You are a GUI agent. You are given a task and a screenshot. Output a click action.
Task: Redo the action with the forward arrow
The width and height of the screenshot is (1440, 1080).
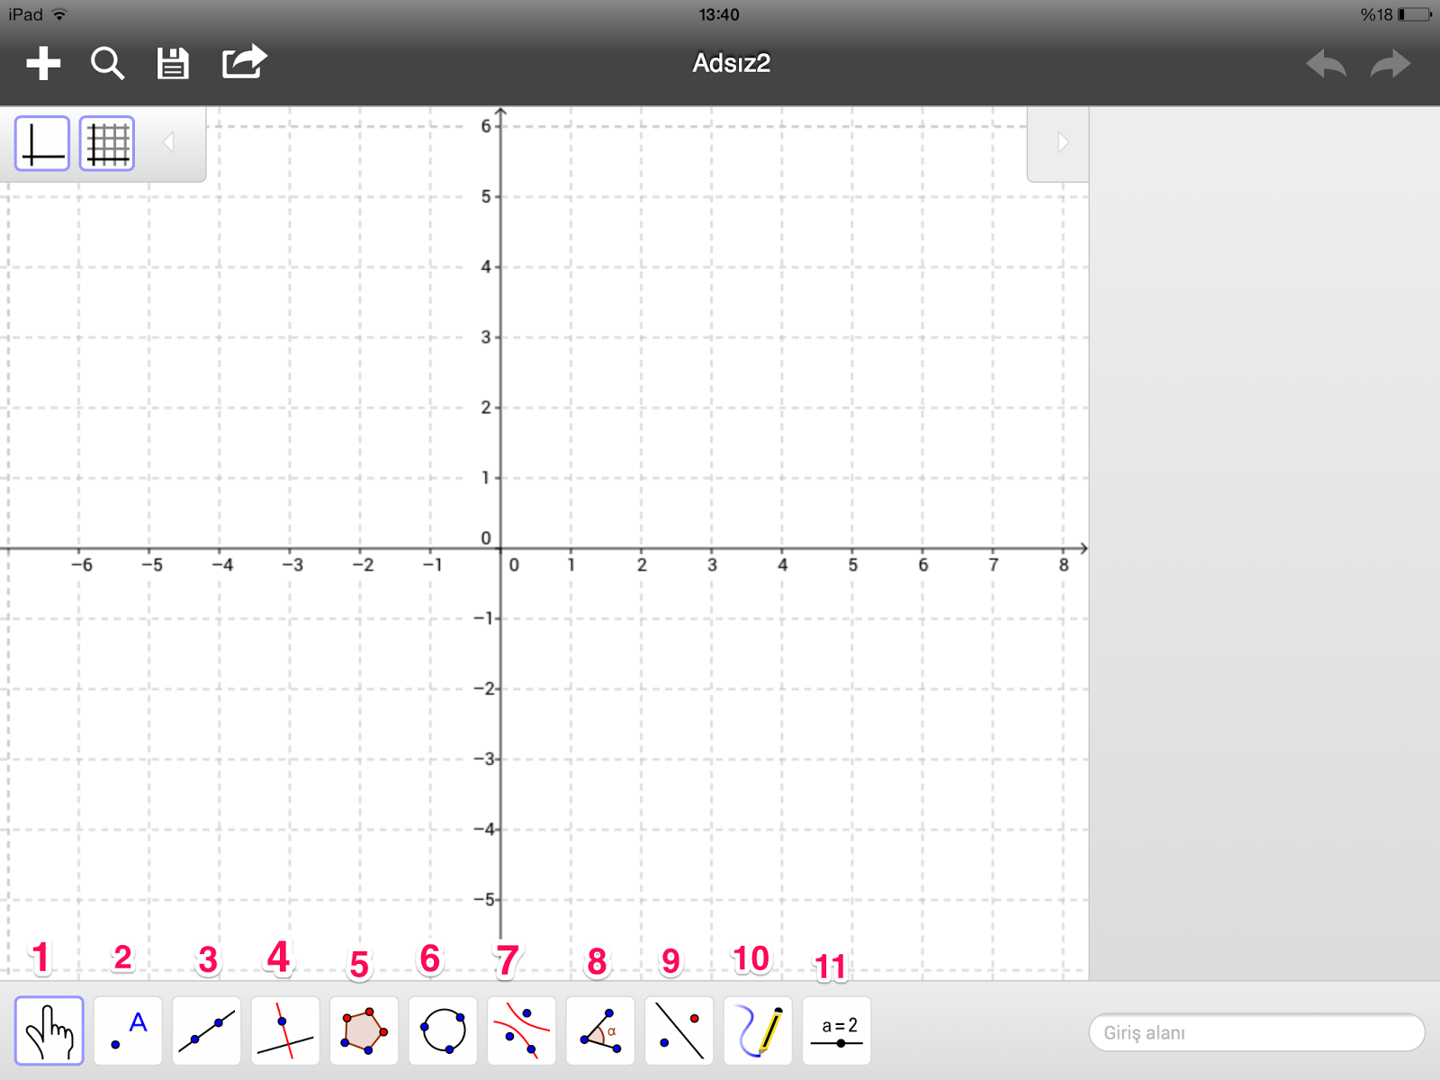click(1390, 64)
